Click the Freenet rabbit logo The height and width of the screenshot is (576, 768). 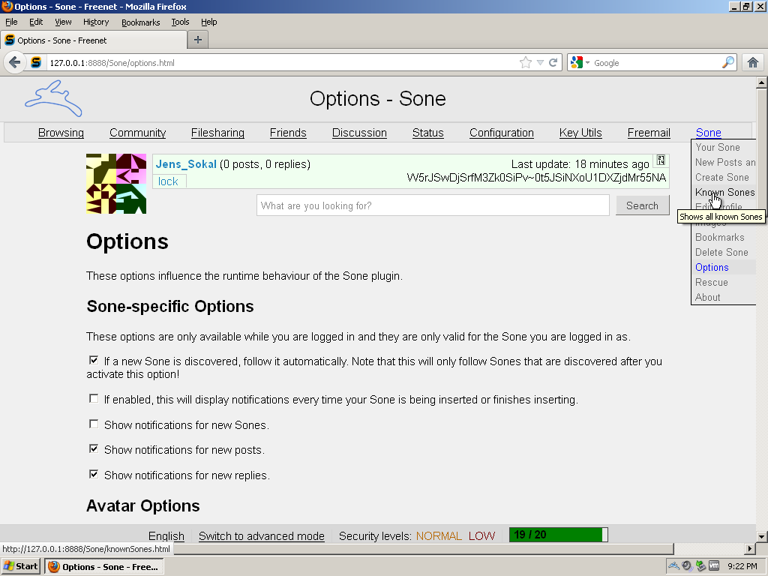(x=53, y=98)
